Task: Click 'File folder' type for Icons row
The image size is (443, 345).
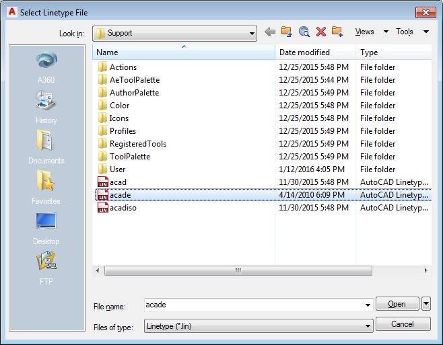Action: (378, 118)
